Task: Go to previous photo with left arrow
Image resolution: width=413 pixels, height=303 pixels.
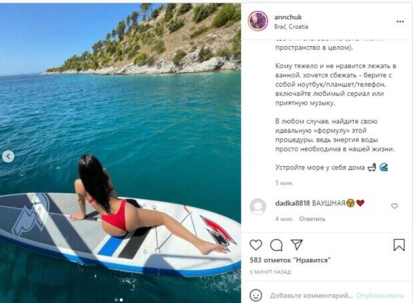Action: coord(8,157)
